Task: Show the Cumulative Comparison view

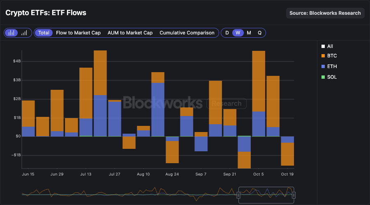Action: (187, 33)
